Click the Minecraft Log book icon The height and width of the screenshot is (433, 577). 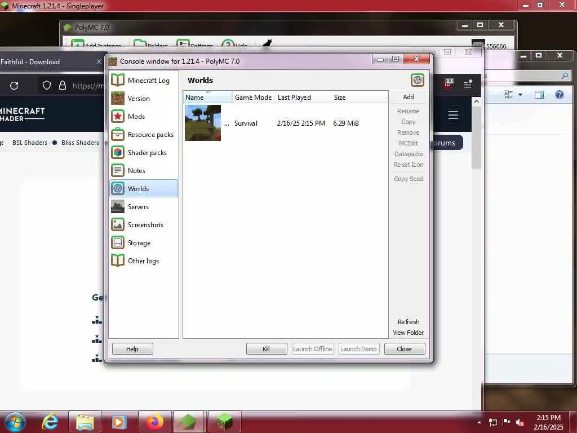[118, 80]
